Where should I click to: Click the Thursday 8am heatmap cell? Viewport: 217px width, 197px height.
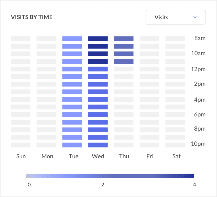pos(123,39)
